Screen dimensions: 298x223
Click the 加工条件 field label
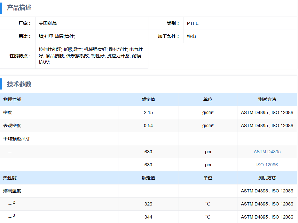coord(169,36)
